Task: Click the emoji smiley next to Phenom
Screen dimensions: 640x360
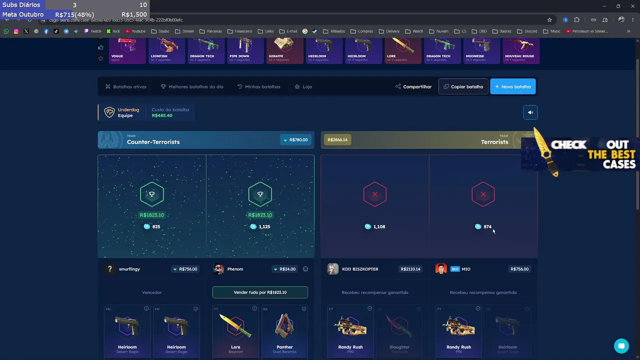Action: tap(305, 269)
